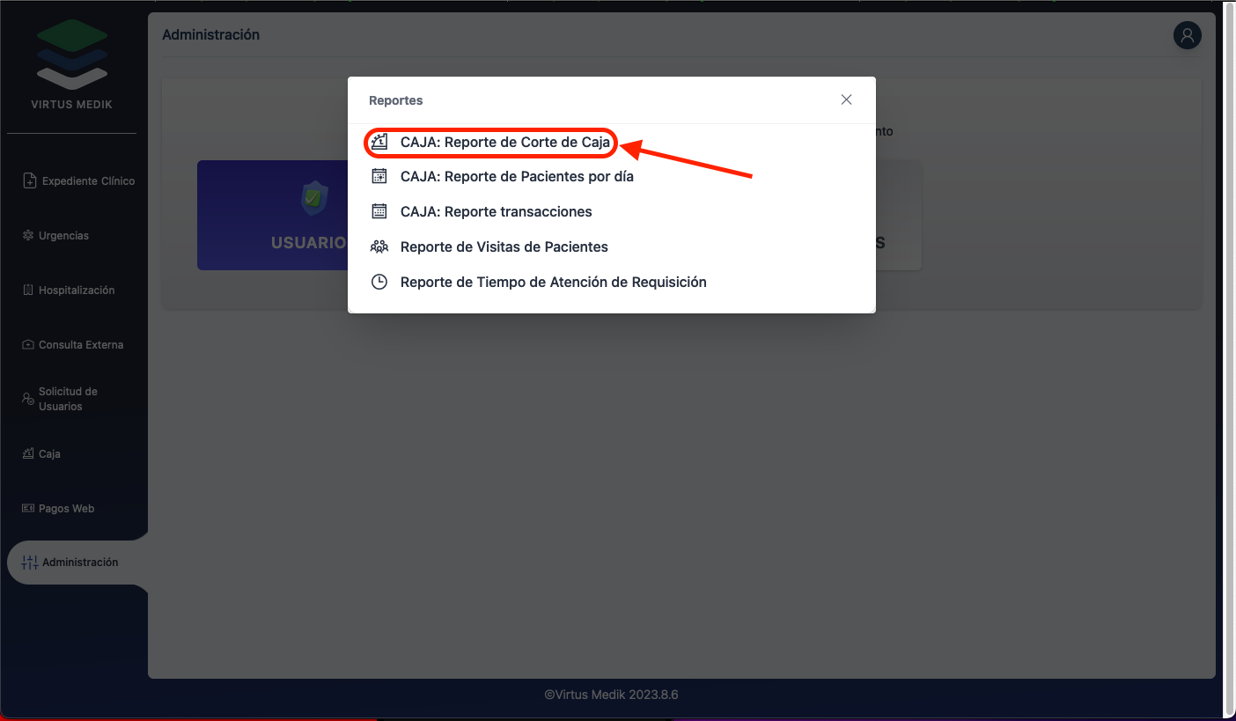
Task: Click the cash register icon beside Corte de Caja
Action: point(379,142)
